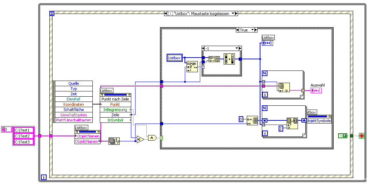Screen dimensions: 370x186
Task: Click the green question mark case selector
Action: (x=161, y=138)
